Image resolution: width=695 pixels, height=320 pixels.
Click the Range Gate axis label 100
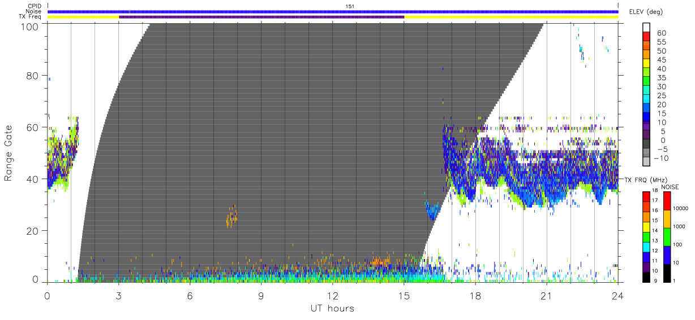(x=31, y=26)
